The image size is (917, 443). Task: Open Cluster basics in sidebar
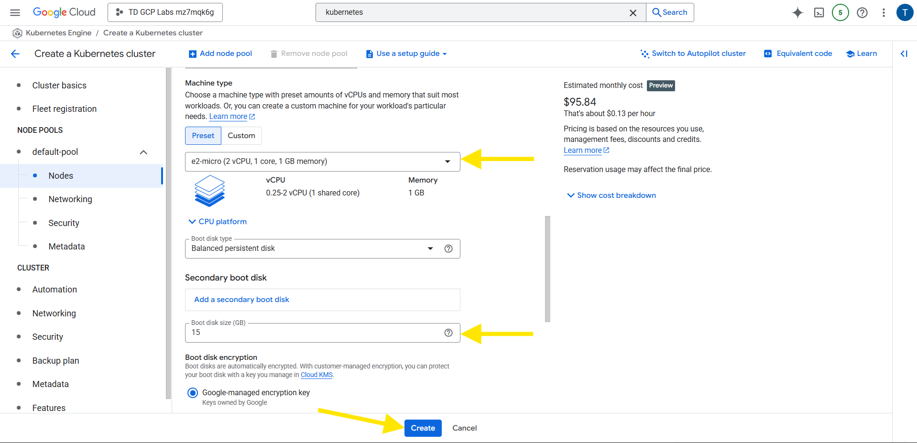coord(59,86)
